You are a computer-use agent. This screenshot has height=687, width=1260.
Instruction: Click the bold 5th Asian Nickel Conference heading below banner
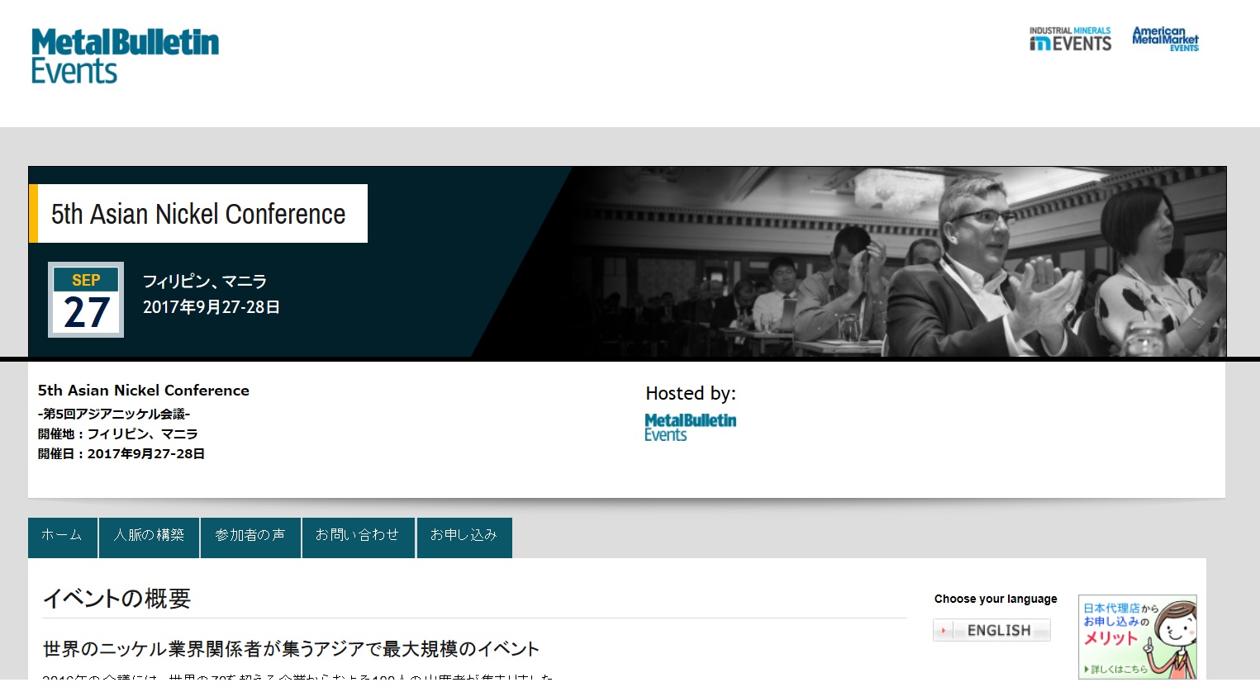(144, 391)
